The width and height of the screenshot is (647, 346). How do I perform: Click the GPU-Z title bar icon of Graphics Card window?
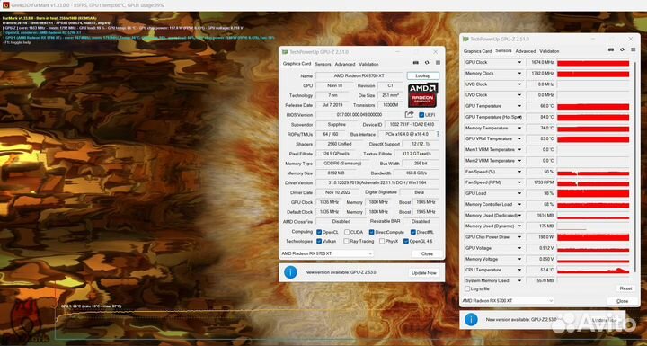(x=285, y=52)
